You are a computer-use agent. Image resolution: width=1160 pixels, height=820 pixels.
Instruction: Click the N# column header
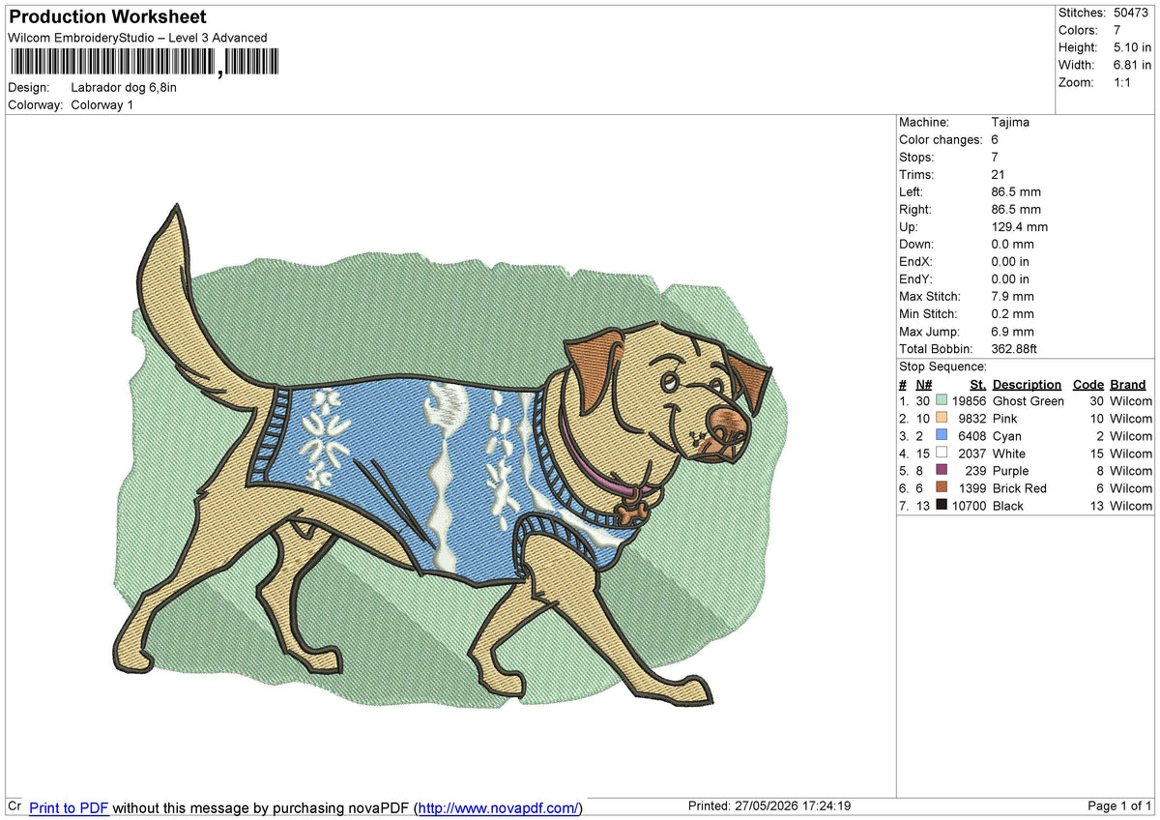(923, 384)
